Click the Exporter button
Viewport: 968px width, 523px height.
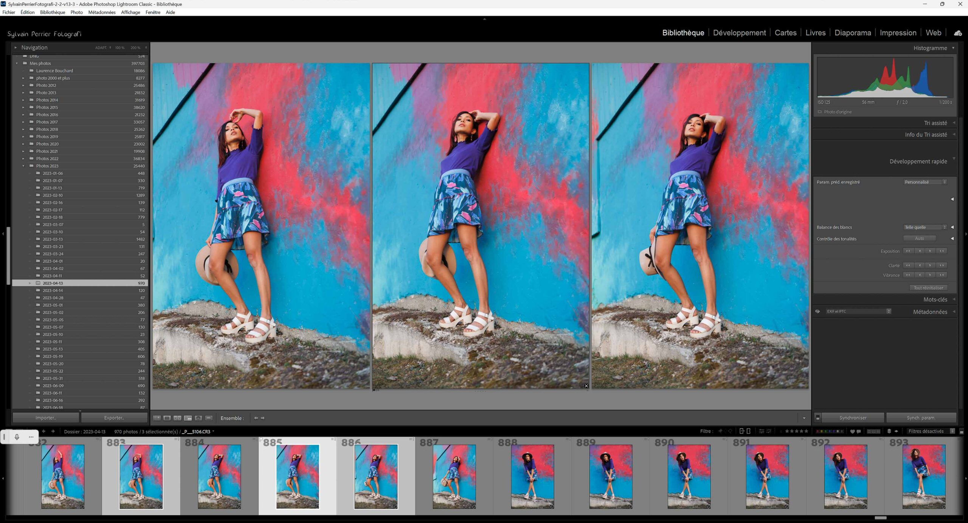point(114,417)
